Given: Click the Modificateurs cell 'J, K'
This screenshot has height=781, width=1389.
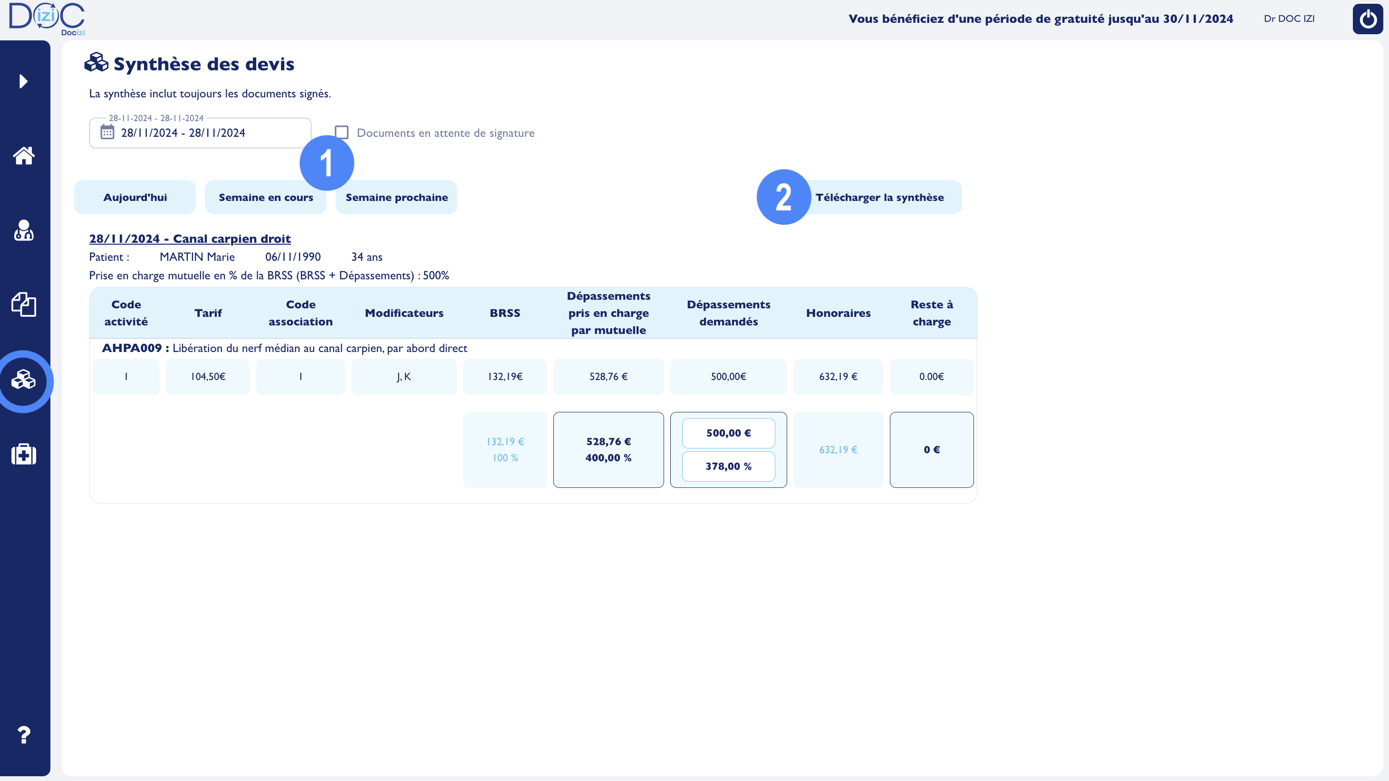Looking at the screenshot, I should point(404,377).
